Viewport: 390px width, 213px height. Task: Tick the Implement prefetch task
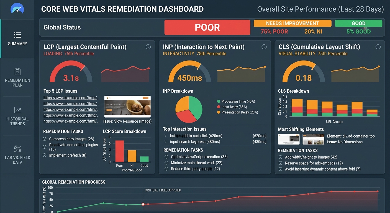(x=45, y=155)
